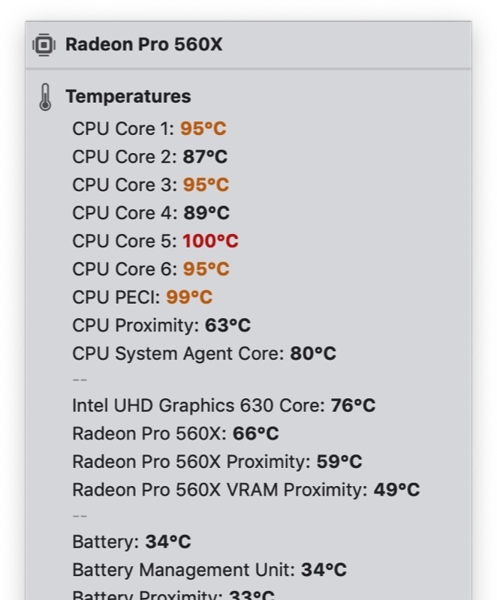Click the Radeon Pro 560X Proximity entry
This screenshot has width=497, height=600.
click(x=216, y=462)
